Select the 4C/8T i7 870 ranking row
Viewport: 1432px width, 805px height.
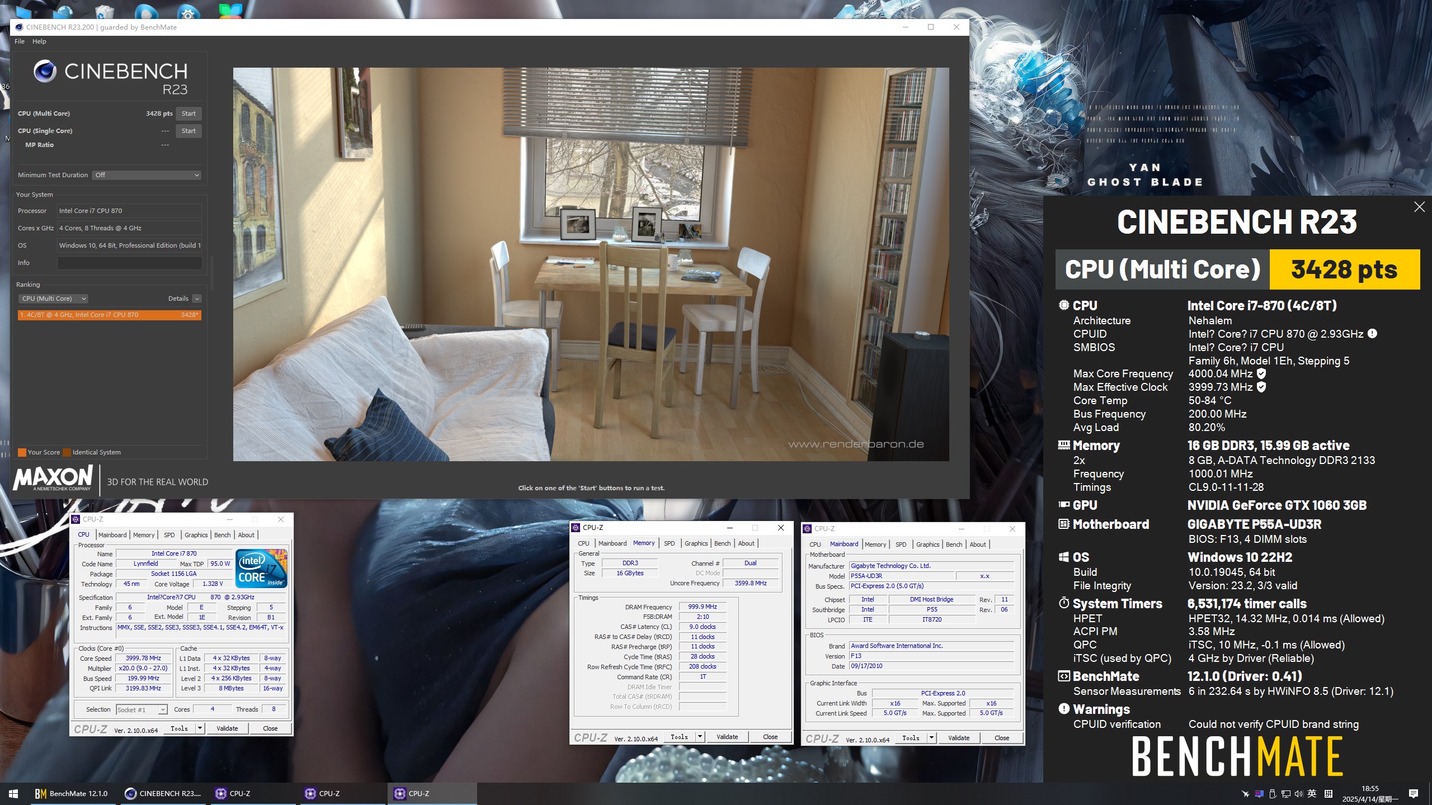coord(109,315)
